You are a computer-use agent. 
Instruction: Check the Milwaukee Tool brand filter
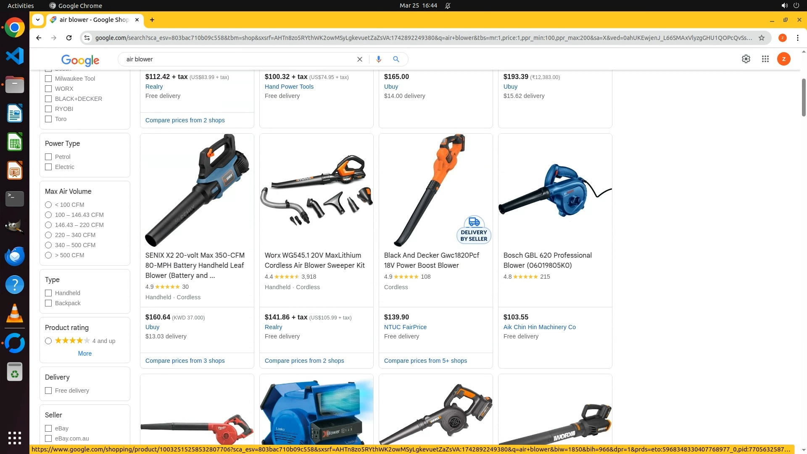coord(48,79)
